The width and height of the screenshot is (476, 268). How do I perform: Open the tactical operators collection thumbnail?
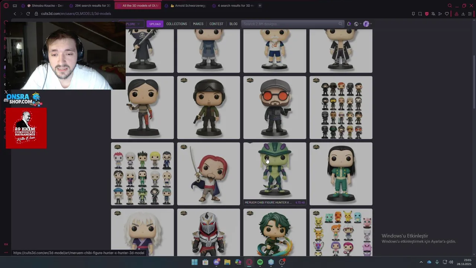tap(341, 108)
